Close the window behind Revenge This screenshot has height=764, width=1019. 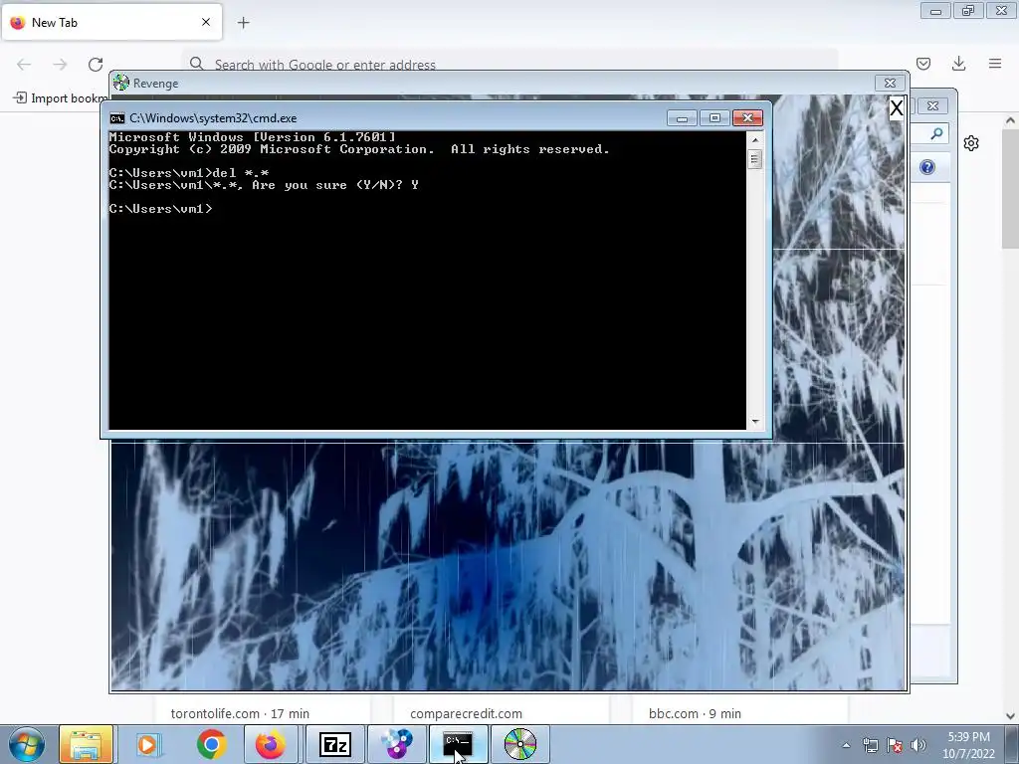(932, 105)
